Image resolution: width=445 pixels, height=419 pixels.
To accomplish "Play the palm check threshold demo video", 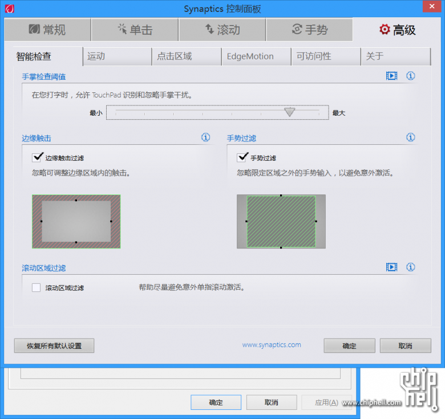I will (391, 76).
